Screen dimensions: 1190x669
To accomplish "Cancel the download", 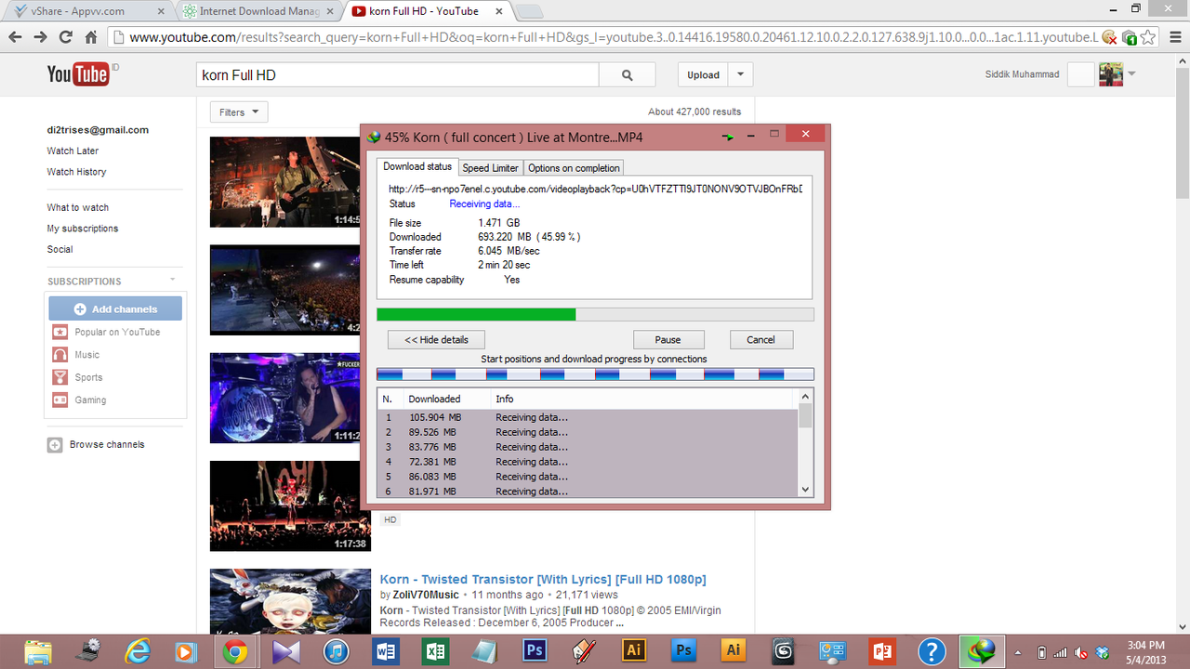I will coord(760,340).
